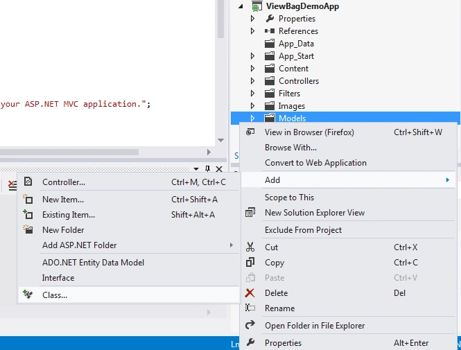Expand the App_Start folder arrow
This screenshot has width=461, height=350.
click(252, 56)
